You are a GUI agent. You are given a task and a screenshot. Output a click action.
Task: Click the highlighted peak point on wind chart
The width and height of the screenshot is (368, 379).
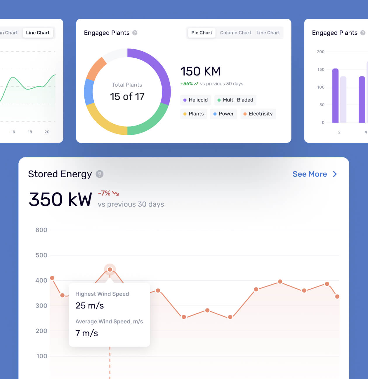click(110, 269)
